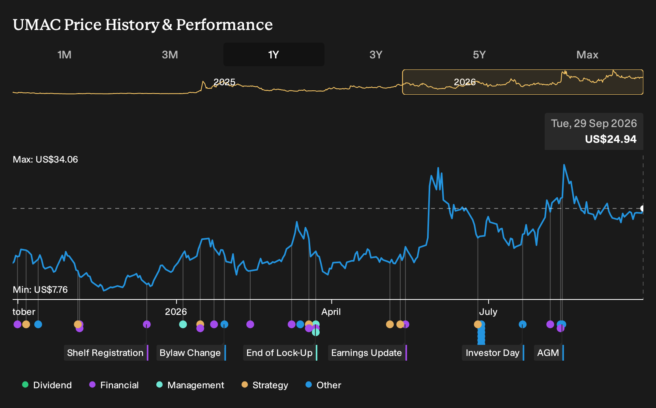Screen dimensions: 656x408
Task: Open the Earnings Update event label
Action: coord(367,353)
